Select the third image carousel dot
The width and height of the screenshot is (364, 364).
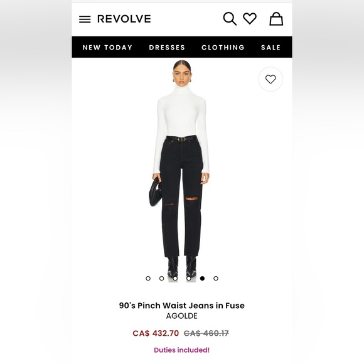[175, 279]
